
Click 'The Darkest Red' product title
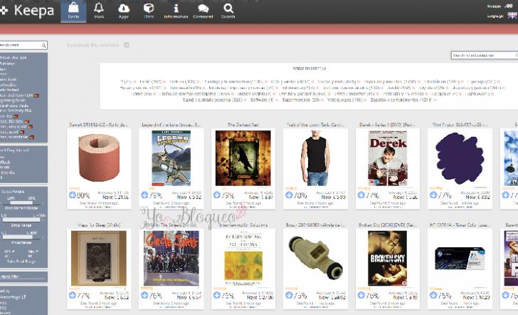coord(243,125)
